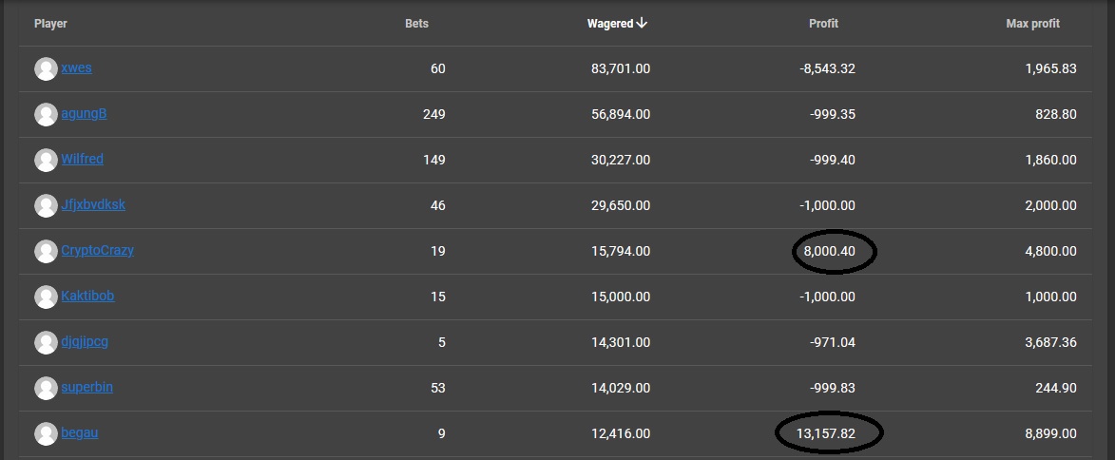Click the avatar icon beside Wilfred
This screenshot has width=1115, height=460.
point(47,160)
